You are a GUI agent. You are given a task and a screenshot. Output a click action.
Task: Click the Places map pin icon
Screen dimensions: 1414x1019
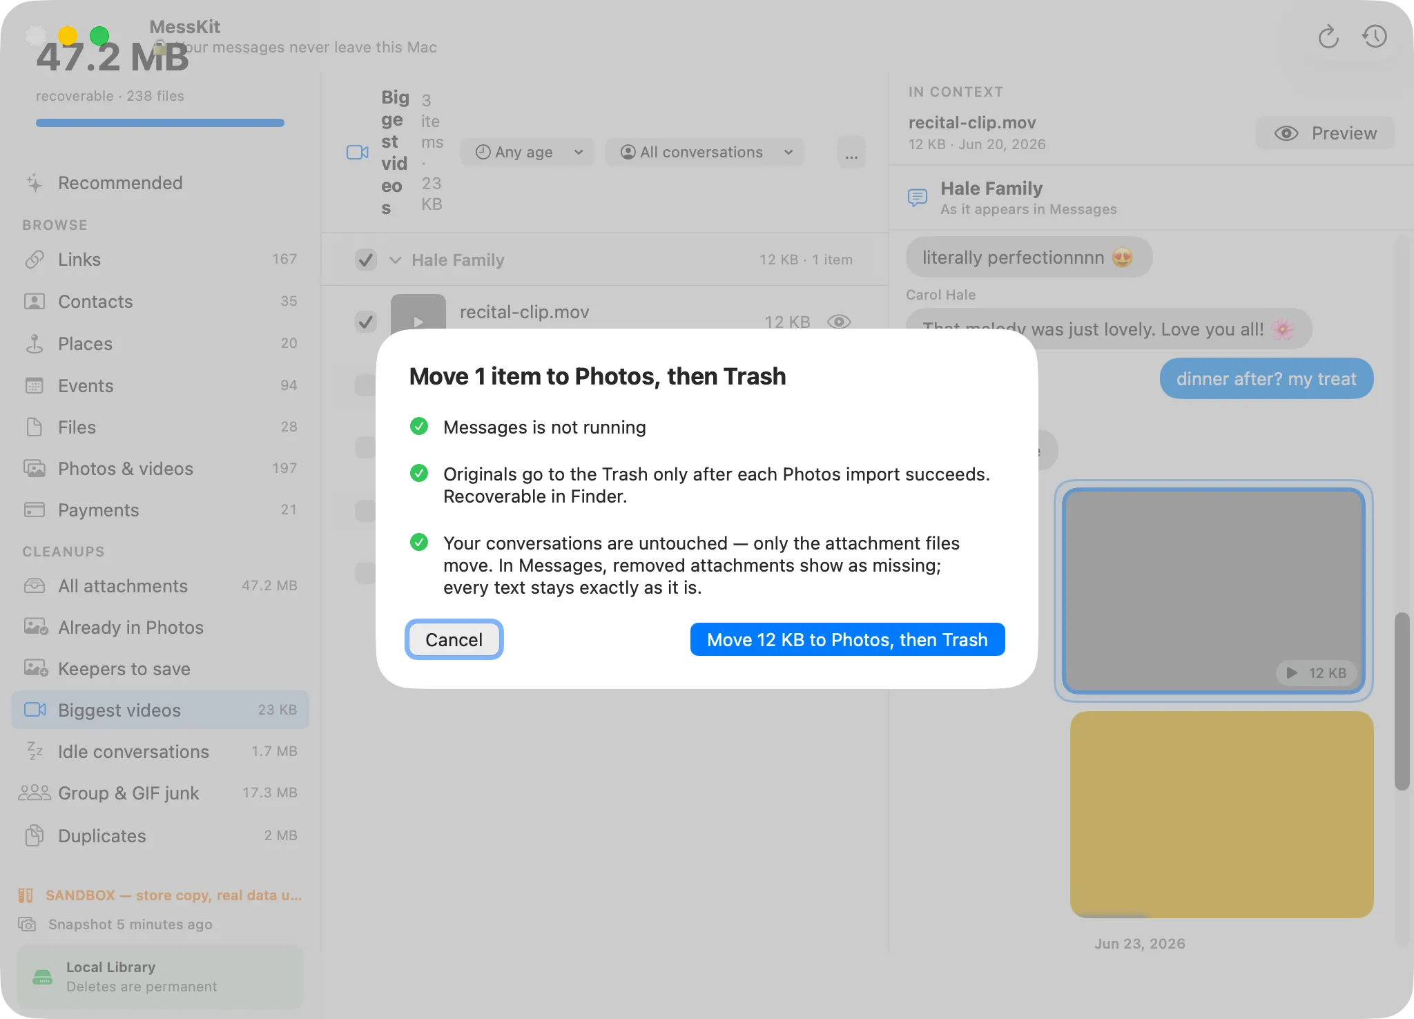point(35,344)
